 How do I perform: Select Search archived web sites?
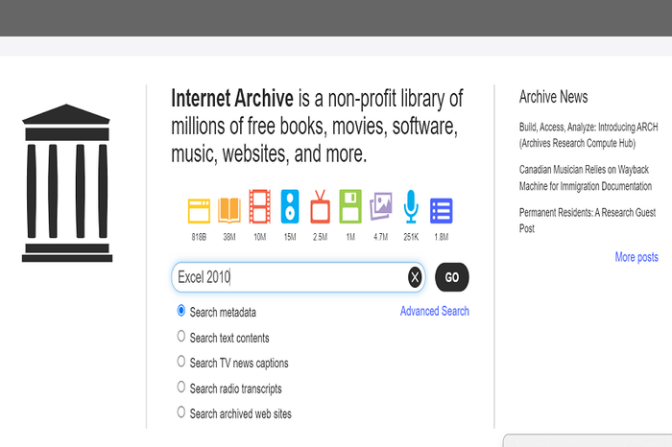[x=181, y=412]
